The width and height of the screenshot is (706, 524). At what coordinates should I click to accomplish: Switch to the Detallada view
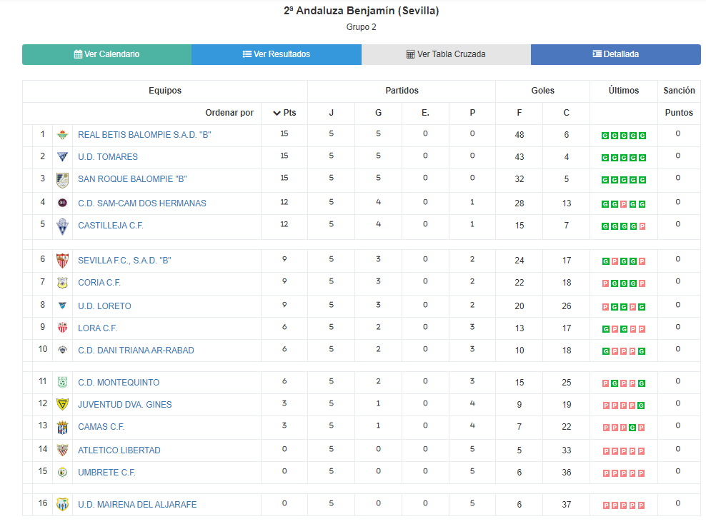(615, 54)
